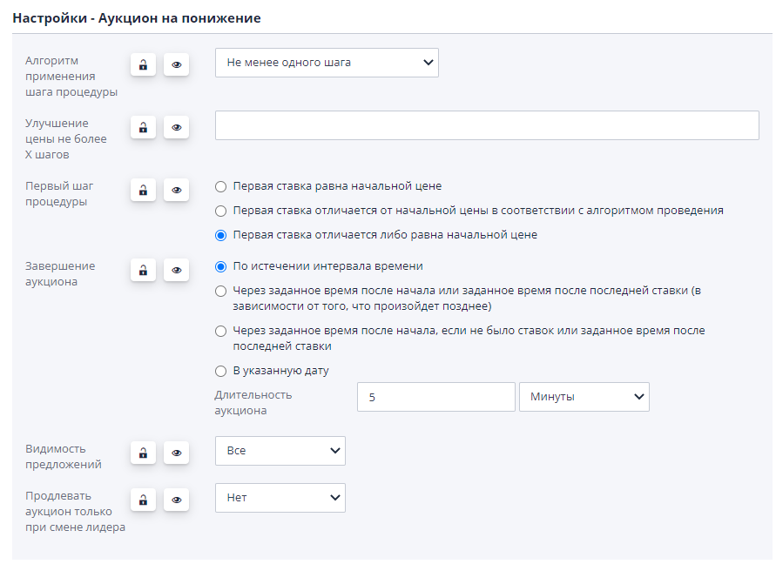776x564 pixels.
Task: Open dropdown showing Нет for leader change
Action: click(x=280, y=498)
